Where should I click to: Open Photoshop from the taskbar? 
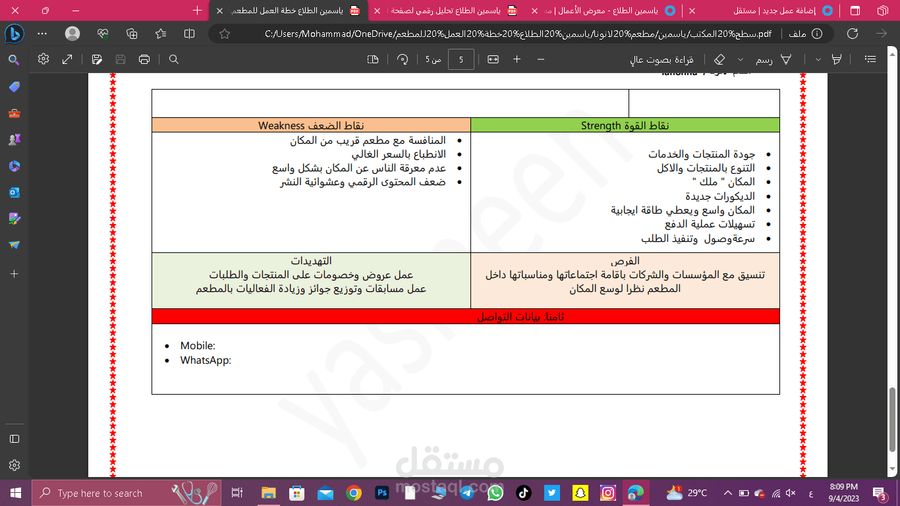(x=382, y=493)
